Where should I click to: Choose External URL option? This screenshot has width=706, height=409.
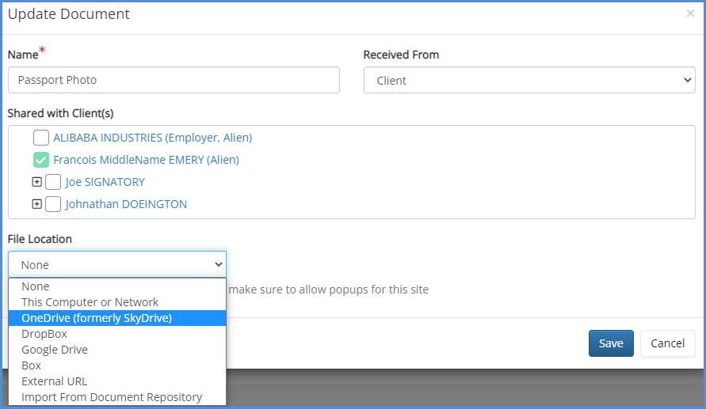point(55,381)
